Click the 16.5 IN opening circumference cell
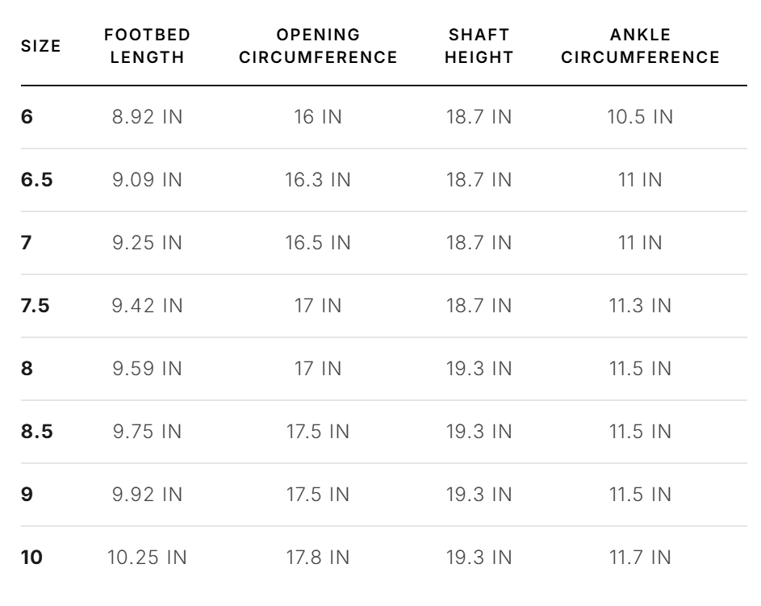The image size is (761, 606). 318,243
